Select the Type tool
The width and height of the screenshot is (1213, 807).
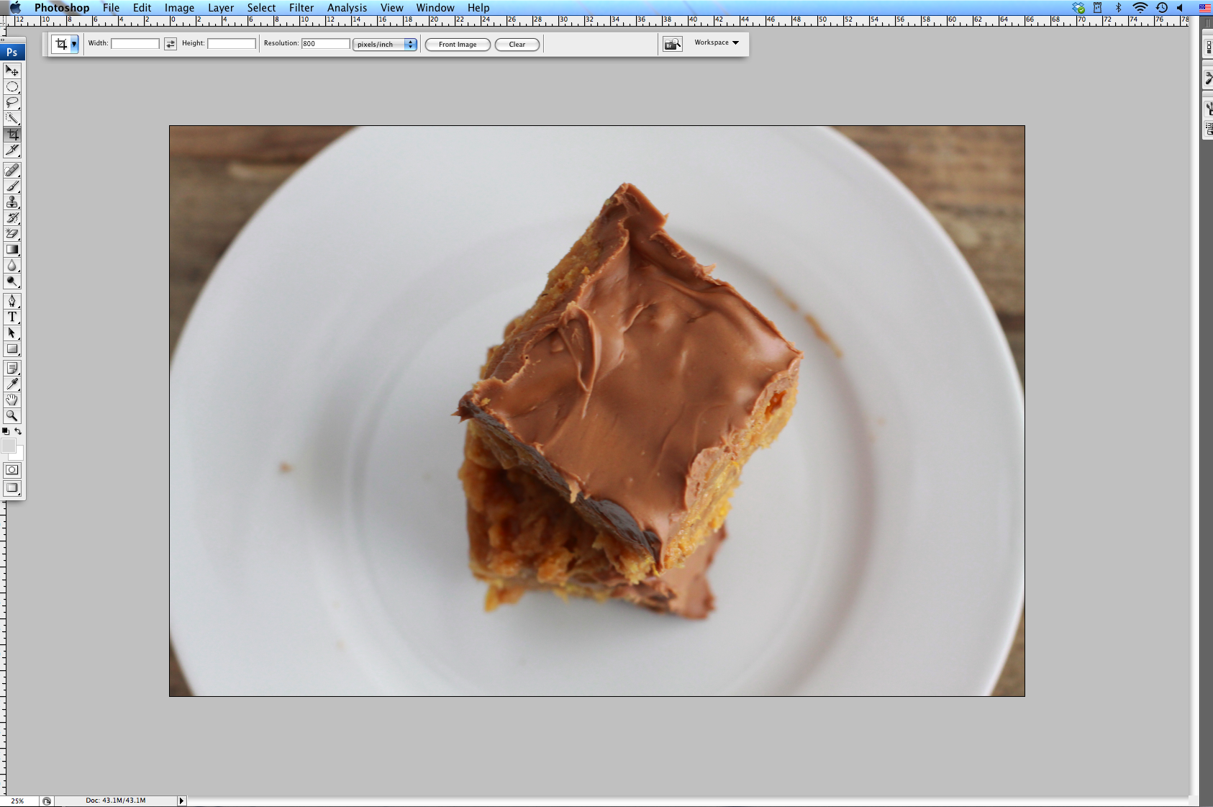12,317
